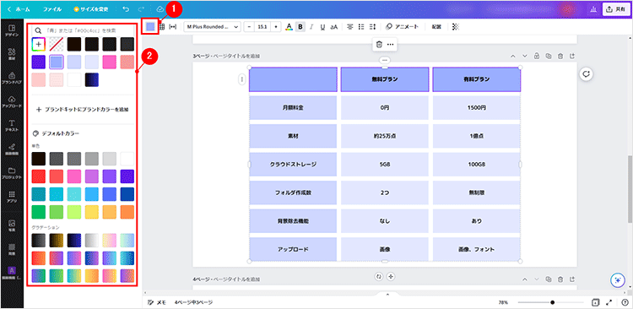Open the 写真 photos sidebar panel
This screenshot has width=633, height=309.
(x=12, y=225)
